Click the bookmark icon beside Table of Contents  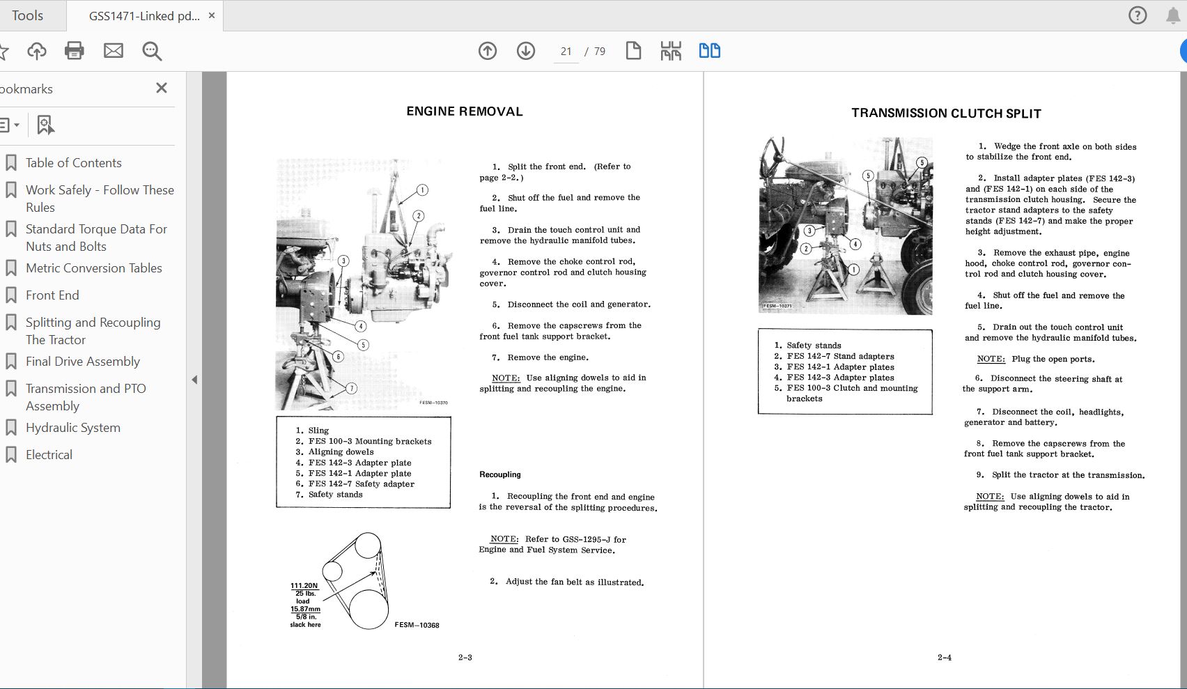point(11,162)
